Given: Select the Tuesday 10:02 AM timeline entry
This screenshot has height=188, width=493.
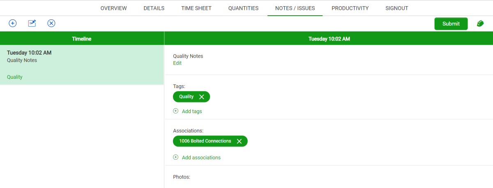Looking at the screenshot, I should point(82,65).
